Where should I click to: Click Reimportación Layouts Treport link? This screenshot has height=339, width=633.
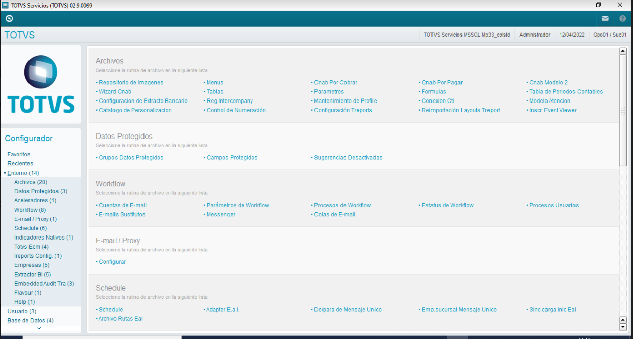tap(459, 110)
